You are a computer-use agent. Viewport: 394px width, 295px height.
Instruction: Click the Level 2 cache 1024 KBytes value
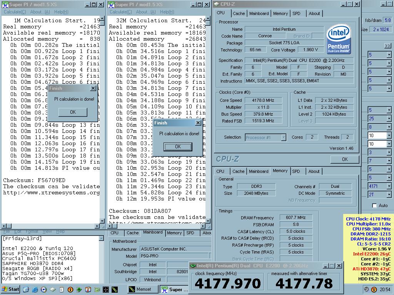pos(334,114)
